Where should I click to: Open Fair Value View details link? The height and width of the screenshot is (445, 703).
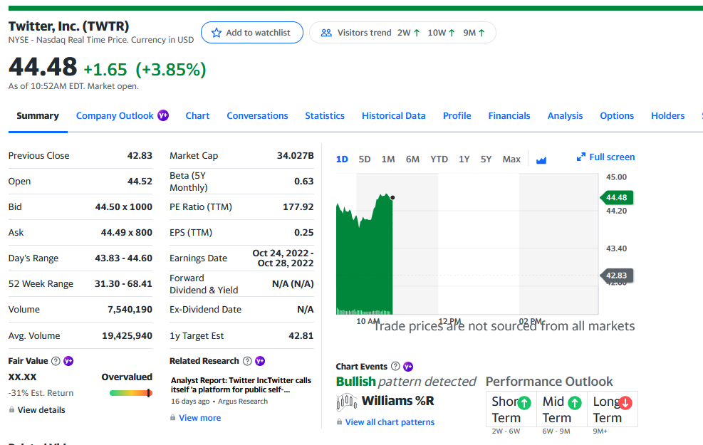pyautogui.click(x=41, y=409)
